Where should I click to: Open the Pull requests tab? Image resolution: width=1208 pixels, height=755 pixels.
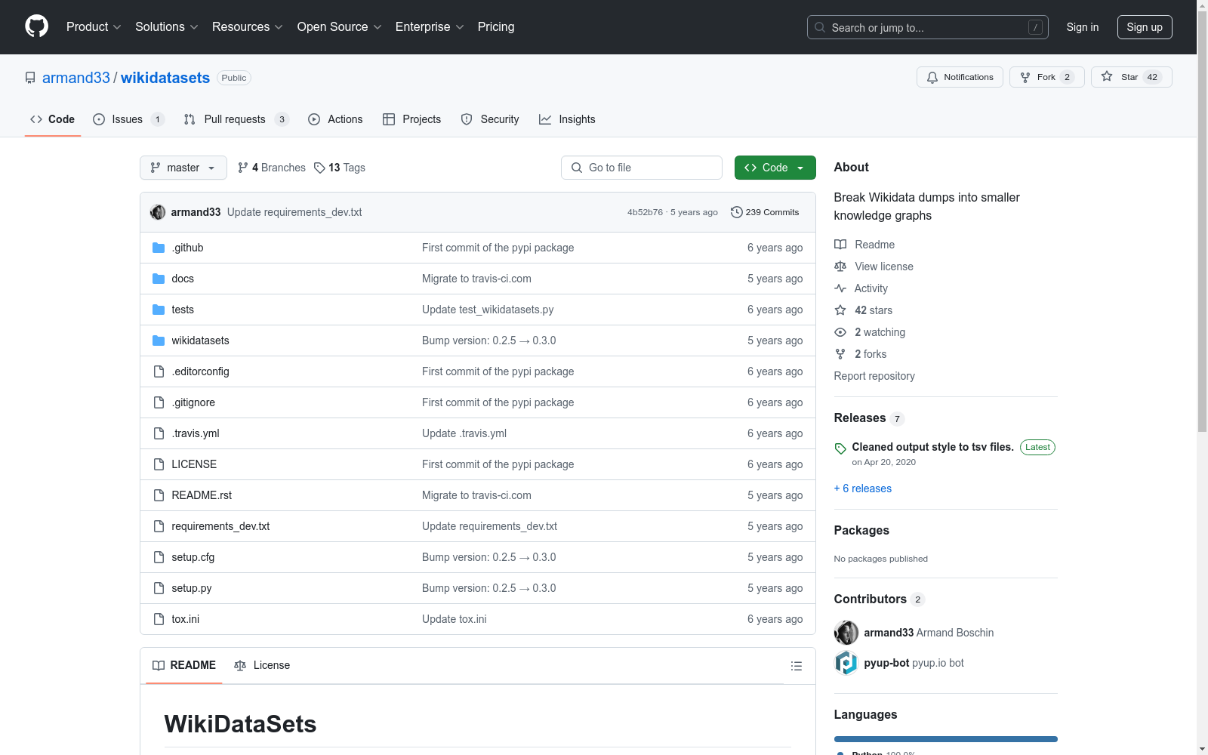[236, 119]
